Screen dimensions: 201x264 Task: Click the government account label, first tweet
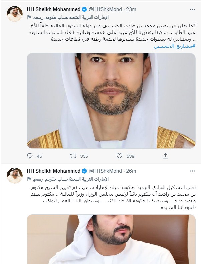[x=70, y=17]
